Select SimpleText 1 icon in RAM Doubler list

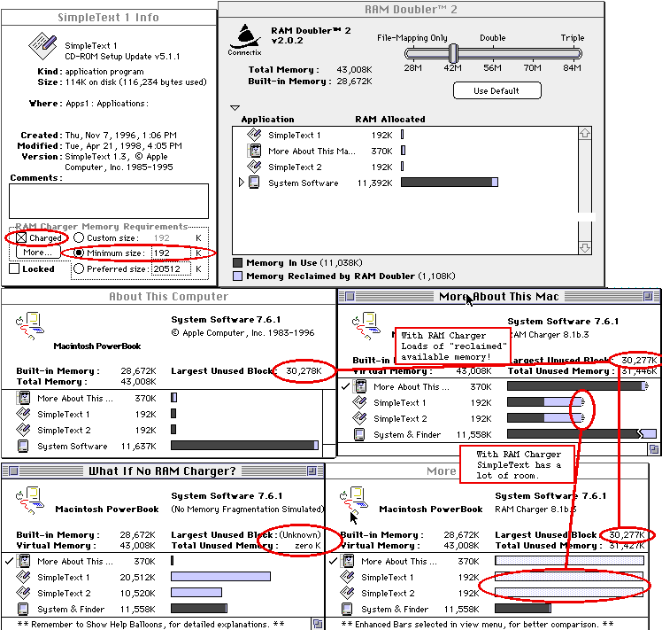(255, 135)
